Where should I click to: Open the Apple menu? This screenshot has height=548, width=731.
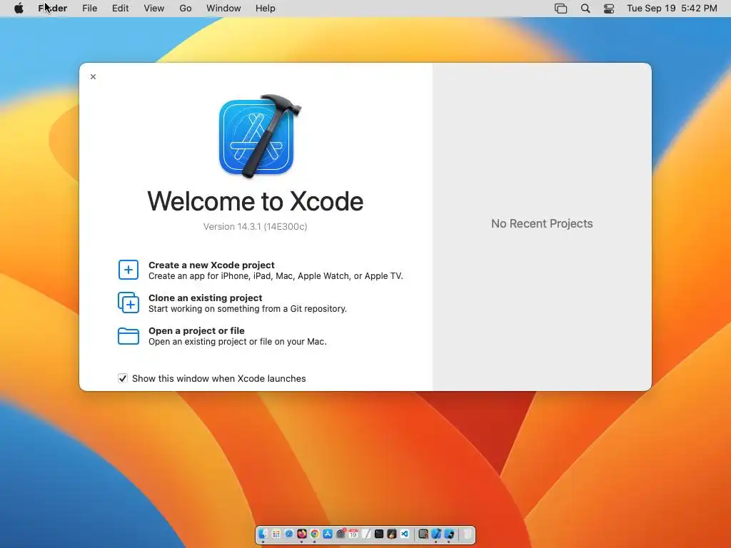click(x=19, y=9)
